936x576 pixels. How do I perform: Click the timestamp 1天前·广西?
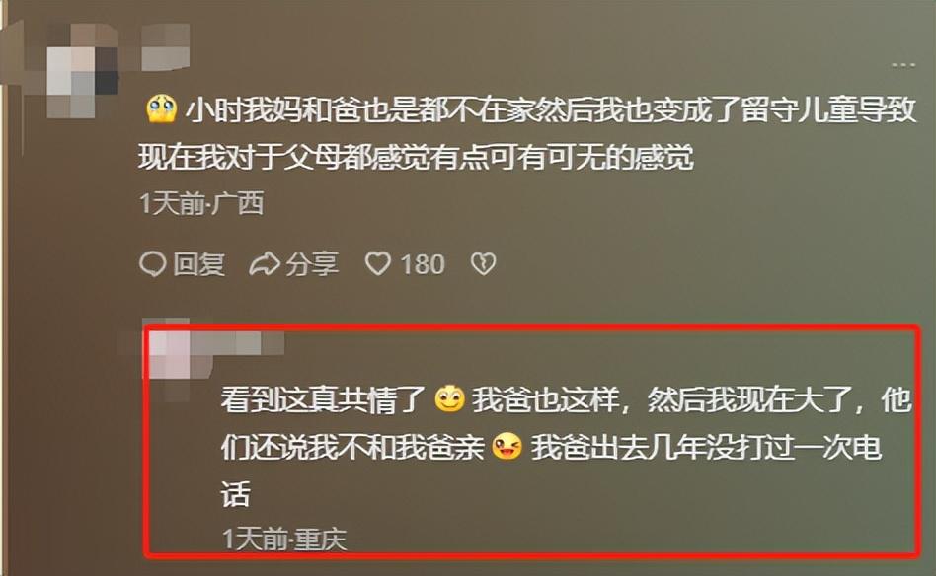[x=201, y=203]
